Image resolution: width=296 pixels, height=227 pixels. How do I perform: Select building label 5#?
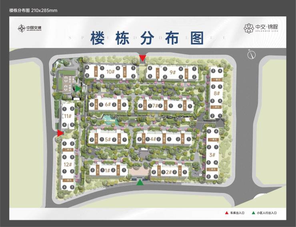pos(108,139)
